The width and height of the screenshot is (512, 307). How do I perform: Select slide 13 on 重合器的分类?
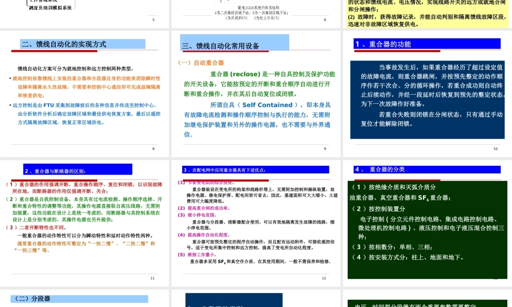click(x=428, y=223)
